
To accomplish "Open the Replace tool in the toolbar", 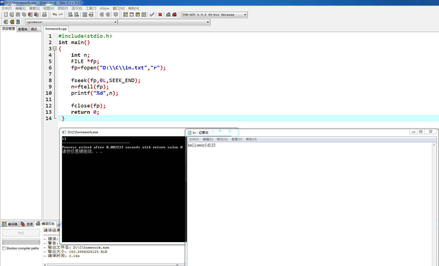I will tap(77, 15).
